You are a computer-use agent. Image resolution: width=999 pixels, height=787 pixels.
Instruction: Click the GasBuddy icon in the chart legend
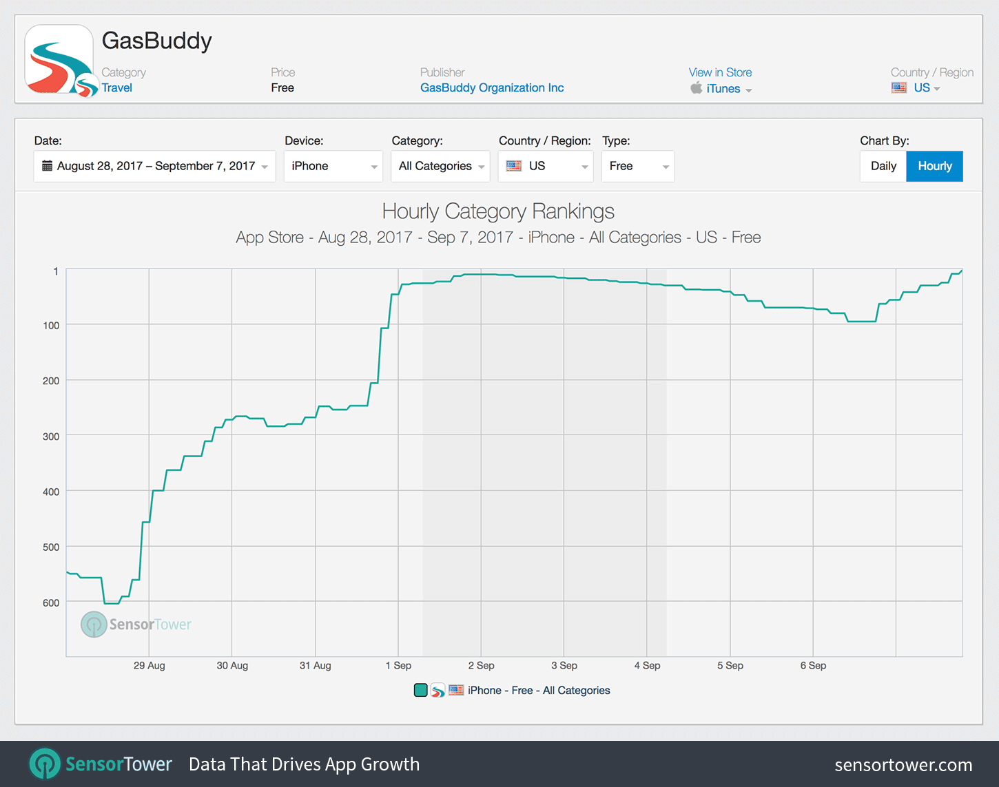pos(437,691)
